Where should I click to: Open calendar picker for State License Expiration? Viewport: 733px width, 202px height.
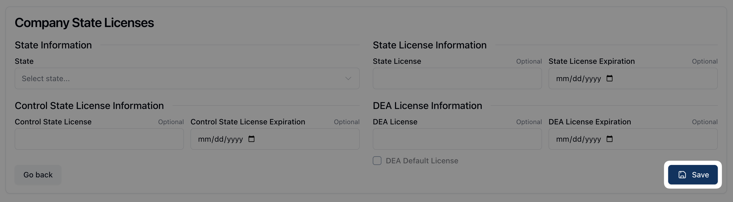coord(610,78)
